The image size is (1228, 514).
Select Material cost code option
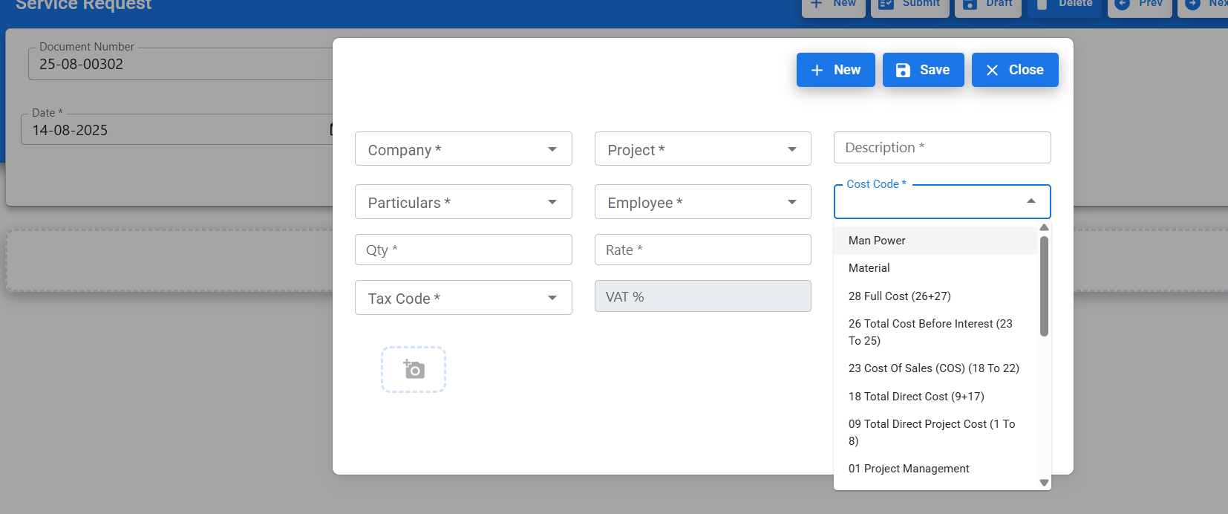pos(869,268)
